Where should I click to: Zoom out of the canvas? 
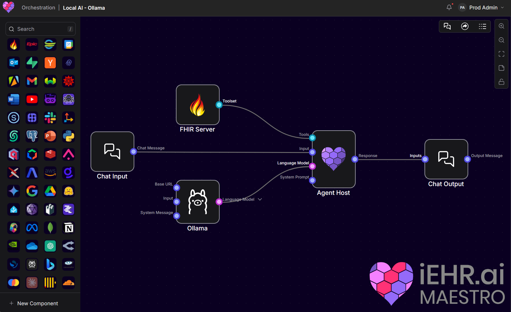501,40
